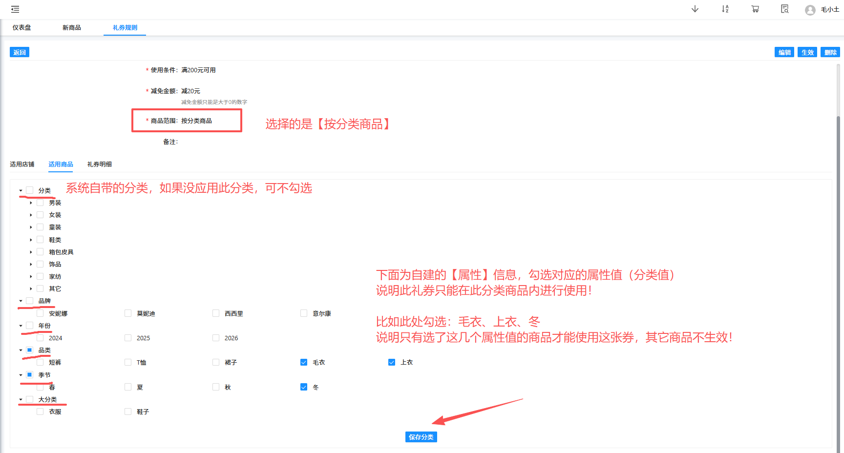Click the 保存分类 button

point(421,437)
